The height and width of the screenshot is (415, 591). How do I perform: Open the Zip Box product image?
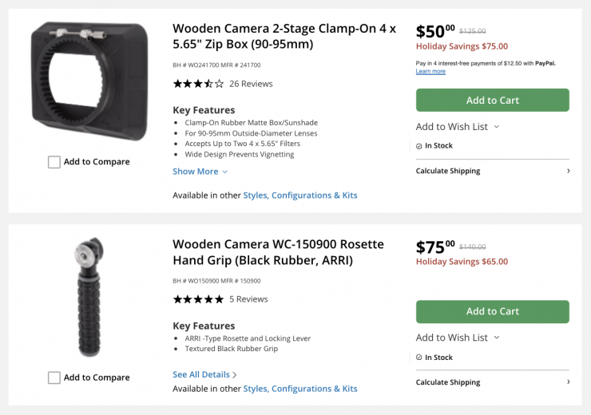[89, 81]
